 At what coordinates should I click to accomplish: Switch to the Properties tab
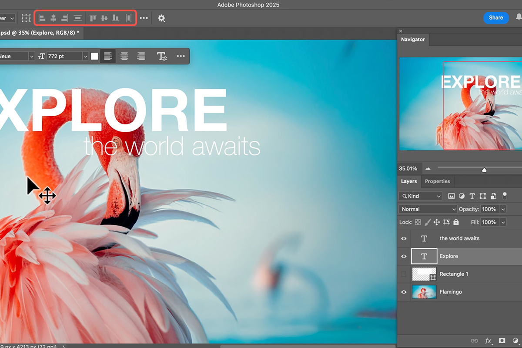(x=437, y=181)
